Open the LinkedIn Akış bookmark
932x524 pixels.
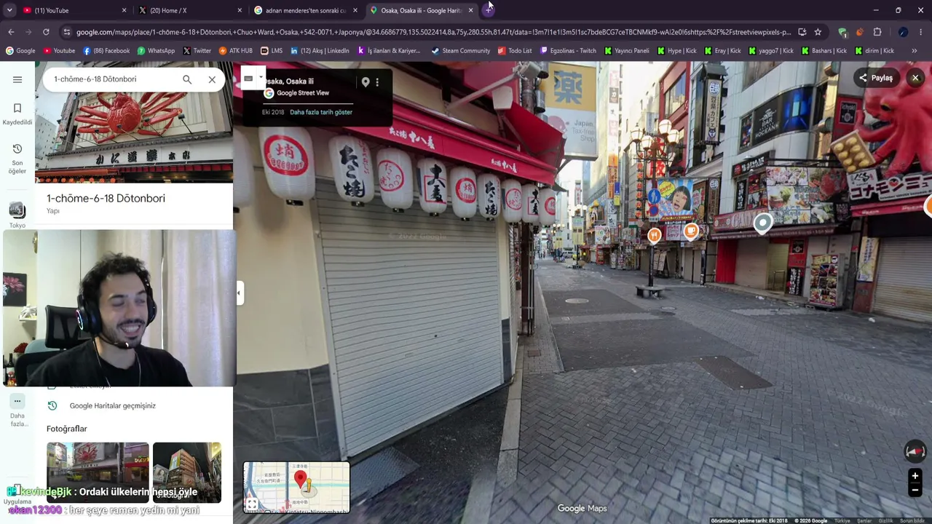320,51
